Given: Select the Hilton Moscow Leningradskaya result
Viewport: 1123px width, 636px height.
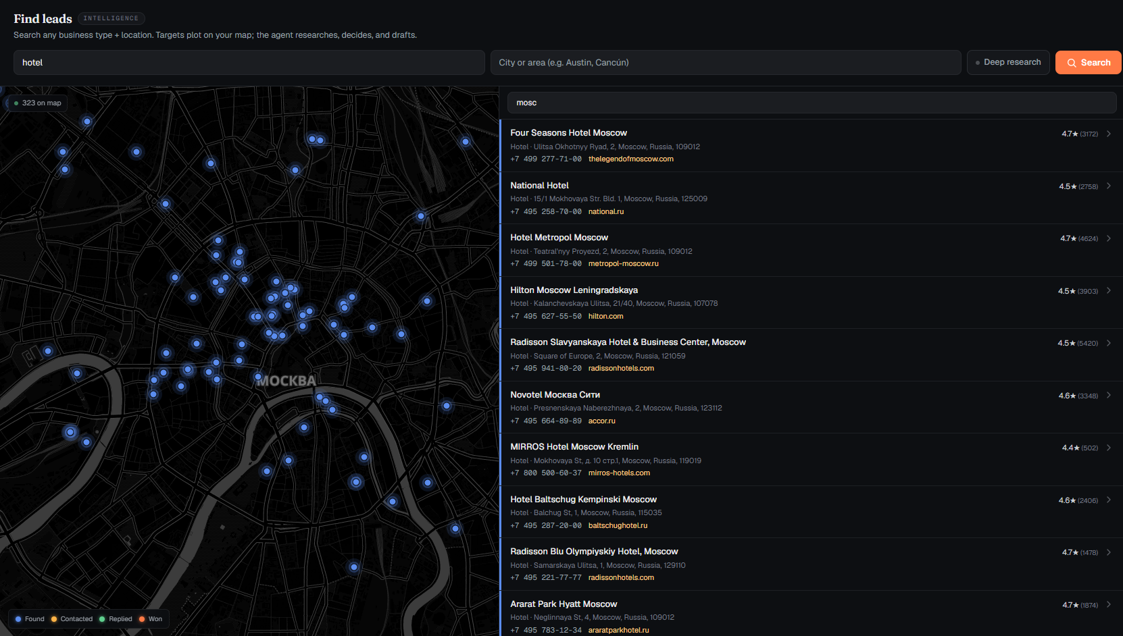Looking at the screenshot, I should pyautogui.click(x=812, y=302).
